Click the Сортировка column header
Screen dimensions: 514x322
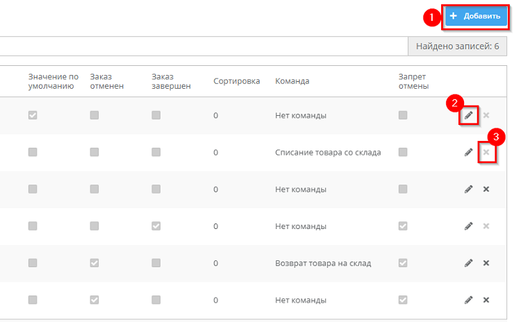(x=236, y=81)
